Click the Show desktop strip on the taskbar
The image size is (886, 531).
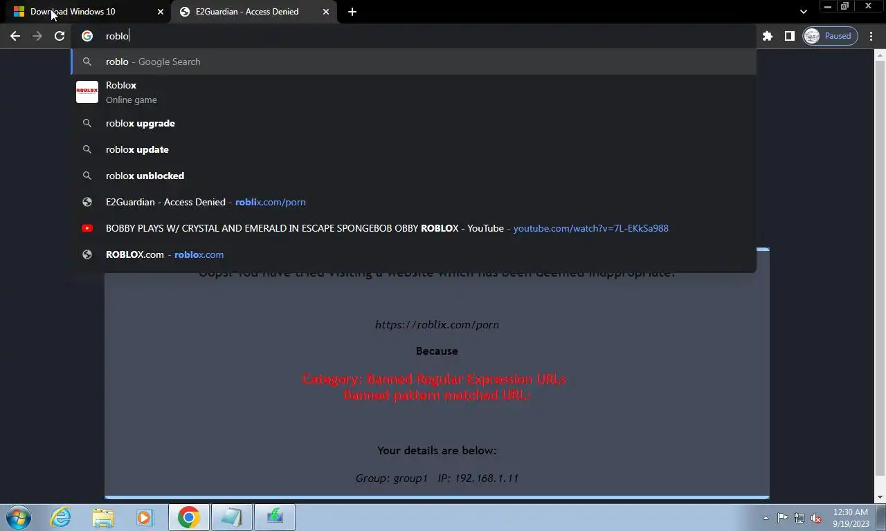(x=880, y=517)
